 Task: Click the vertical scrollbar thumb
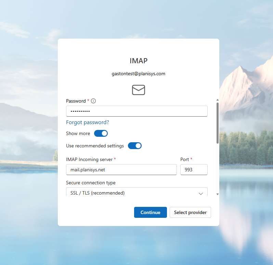tap(217, 123)
